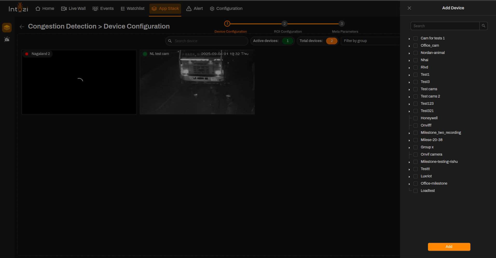
Task: Click the search button in Add Device panel
Action: [484, 26]
